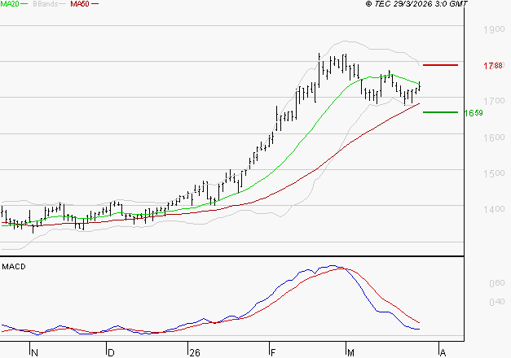The height and width of the screenshot is (358, 511).
Task: Click the MA20 legend label
Action: click(10, 4)
